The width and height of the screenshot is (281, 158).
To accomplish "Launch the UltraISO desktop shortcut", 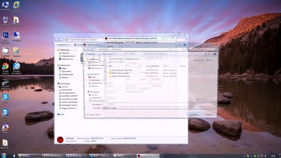I will 5,129.
